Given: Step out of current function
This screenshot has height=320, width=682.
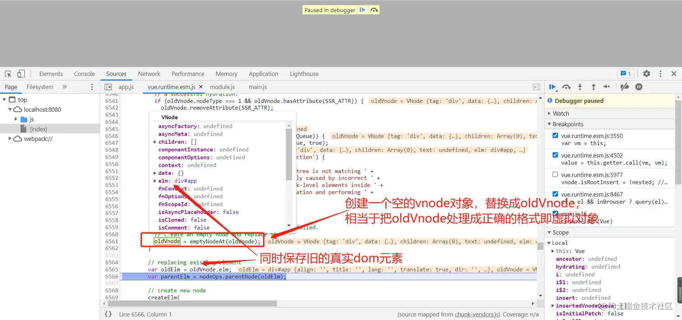Looking at the screenshot, I should (594, 87).
